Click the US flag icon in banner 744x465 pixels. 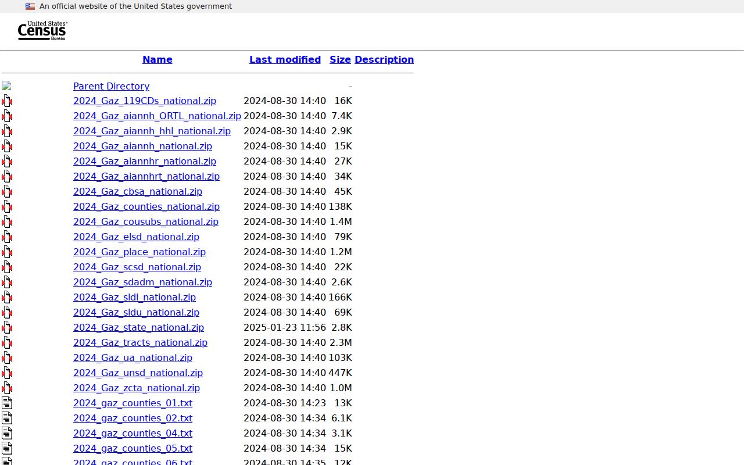click(30, 6)
